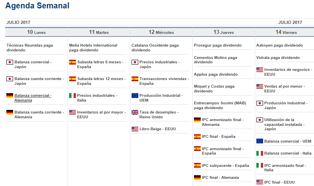This screenshot has height=186, width=314.
Task: Click German flag beside IPC armonizado final - Alemania
Action: [197, 120]
